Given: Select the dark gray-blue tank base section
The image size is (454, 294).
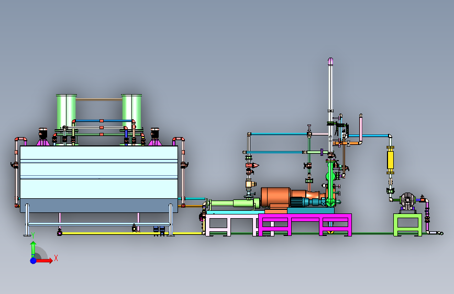Looking at the screenshot, I should click(x=99, y=206).
